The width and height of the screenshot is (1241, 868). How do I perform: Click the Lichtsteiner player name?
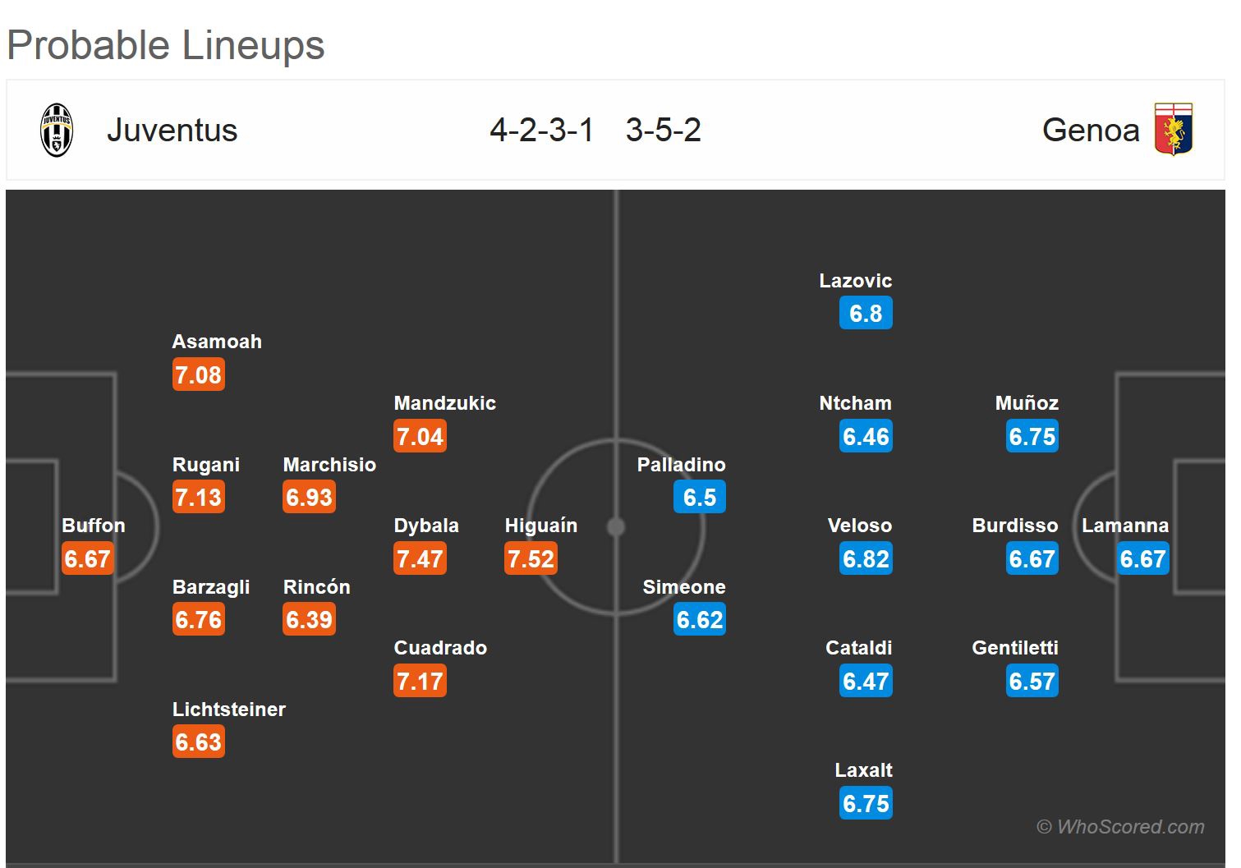point(228,710)
